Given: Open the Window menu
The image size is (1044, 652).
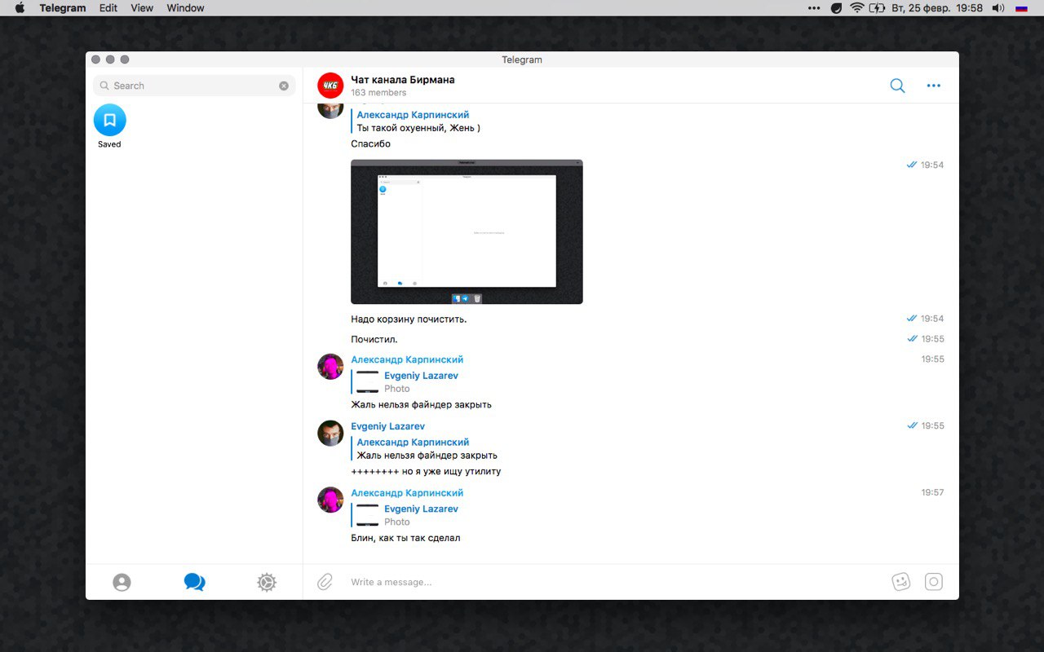Looking at the screenshot, I should [185, 8].
